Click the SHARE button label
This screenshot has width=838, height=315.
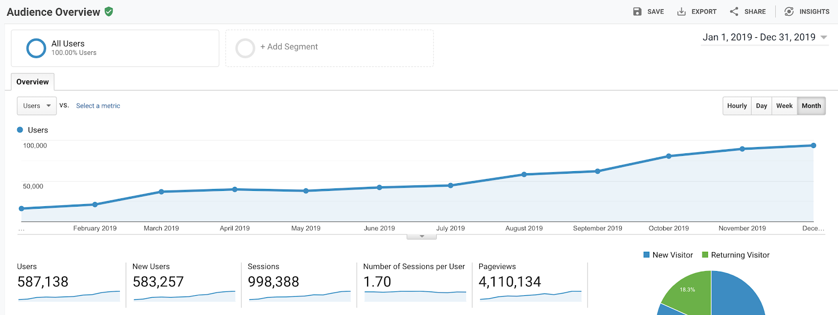755,12
